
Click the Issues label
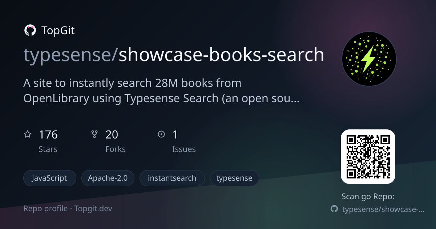184,149
